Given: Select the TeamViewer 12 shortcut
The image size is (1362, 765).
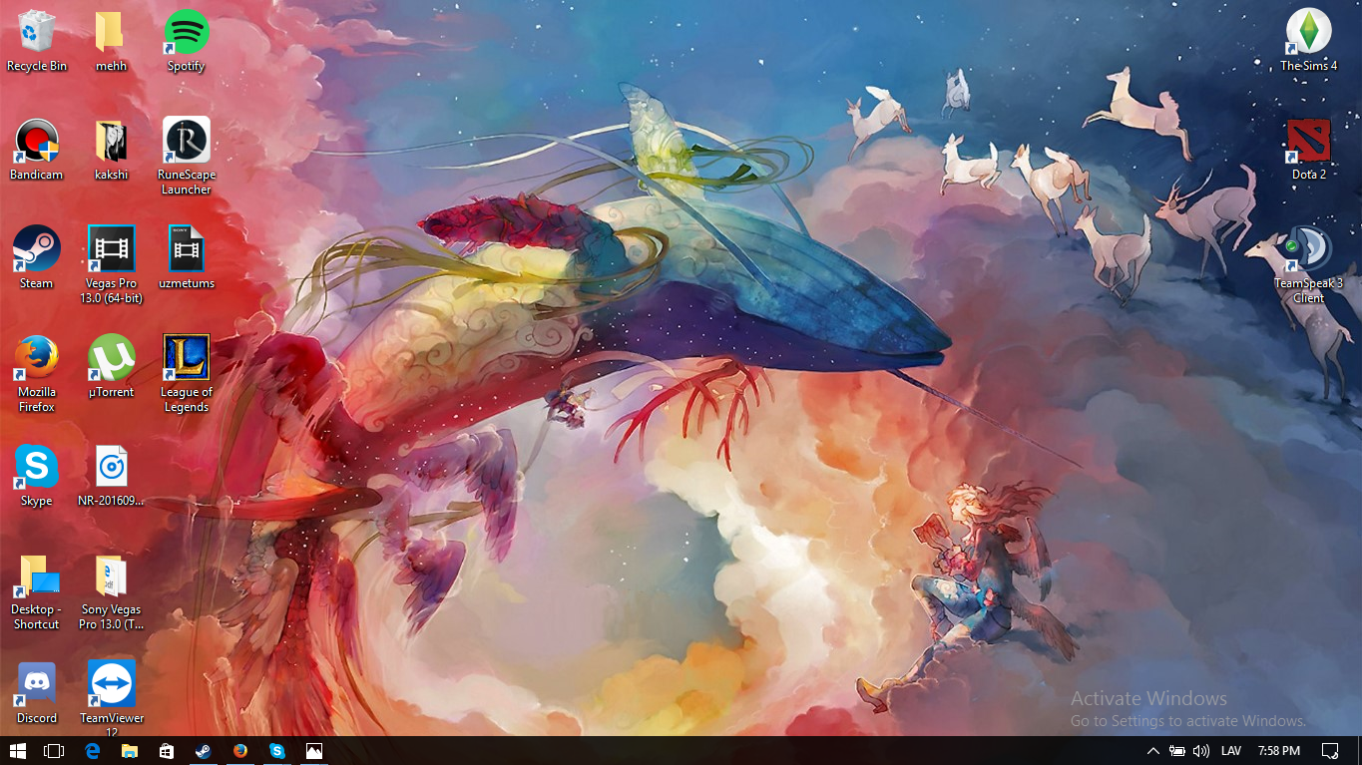Looking at the screenshot, I should pyautogui.click(x=111, y=697).
